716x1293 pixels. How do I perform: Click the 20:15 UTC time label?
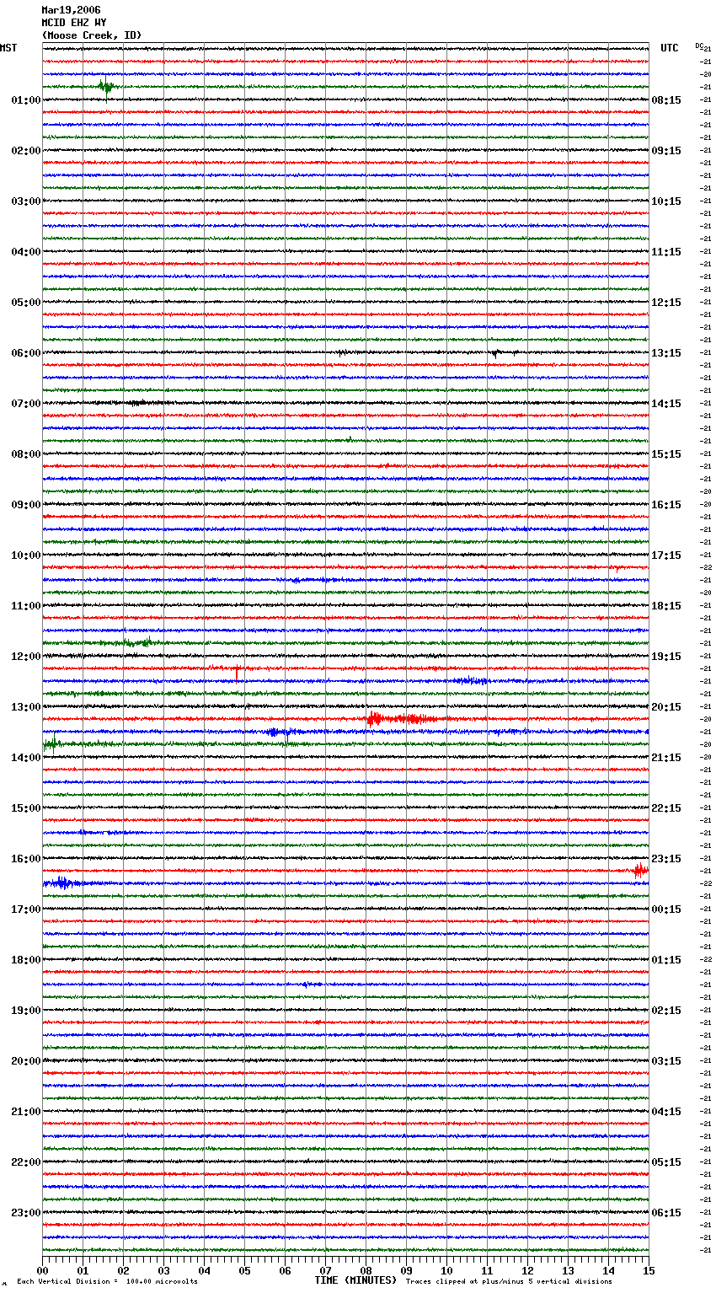click(666, 707)
